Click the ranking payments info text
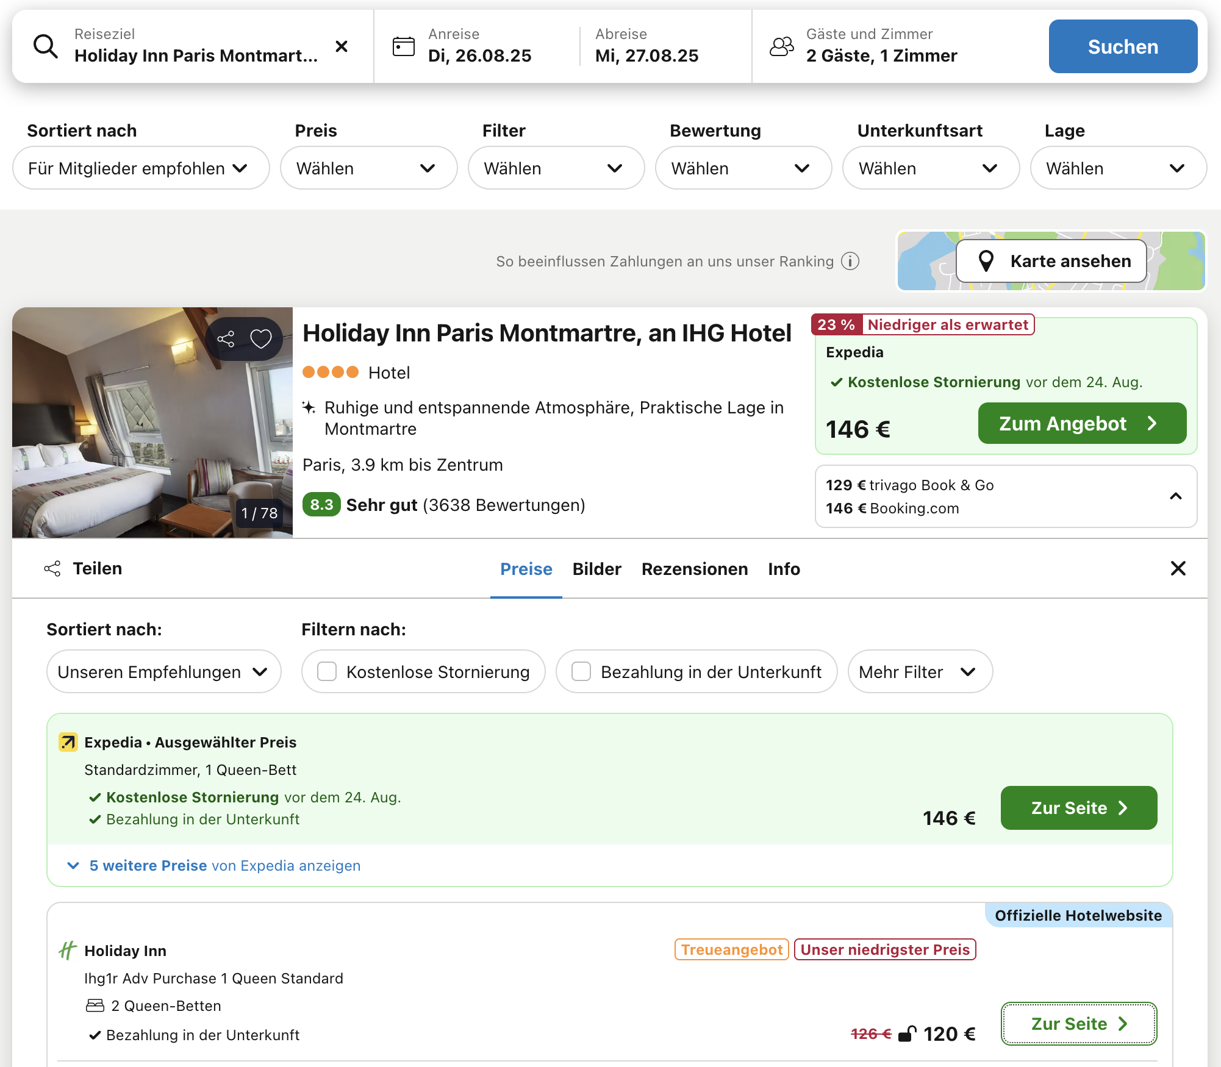The width and height of the screenshot is (1221, 1067). 665,261
